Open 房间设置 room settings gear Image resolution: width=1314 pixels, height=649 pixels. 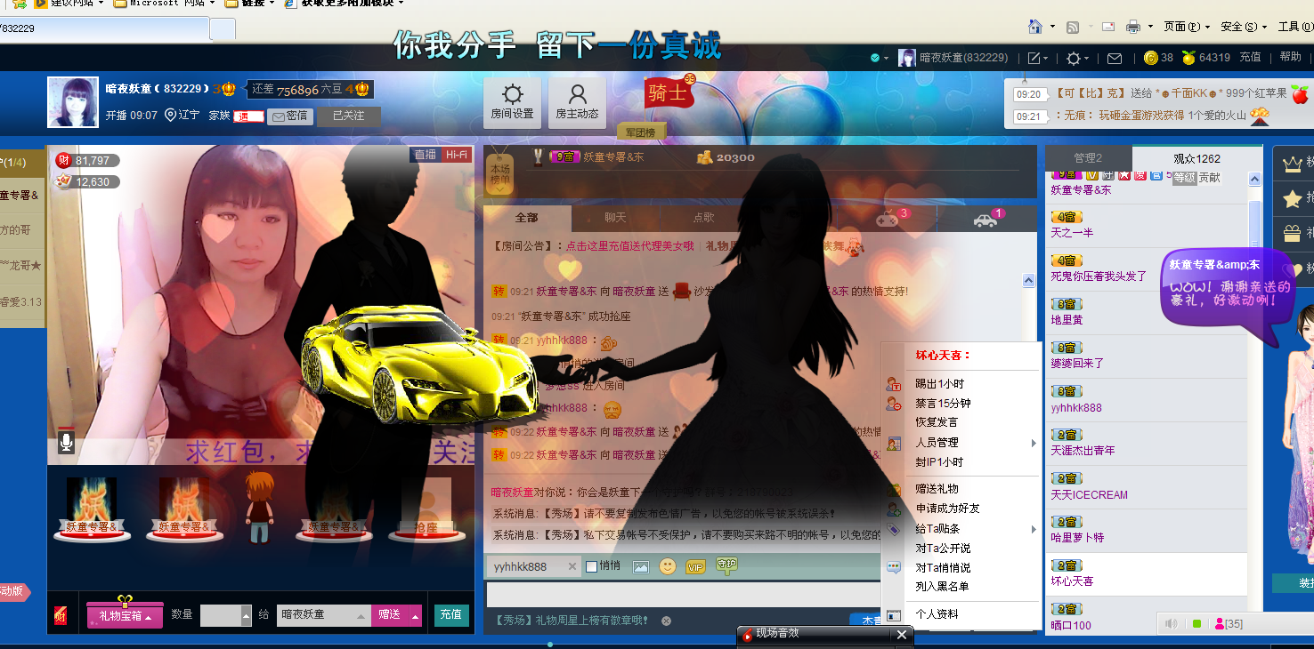[x=513, y=103]
